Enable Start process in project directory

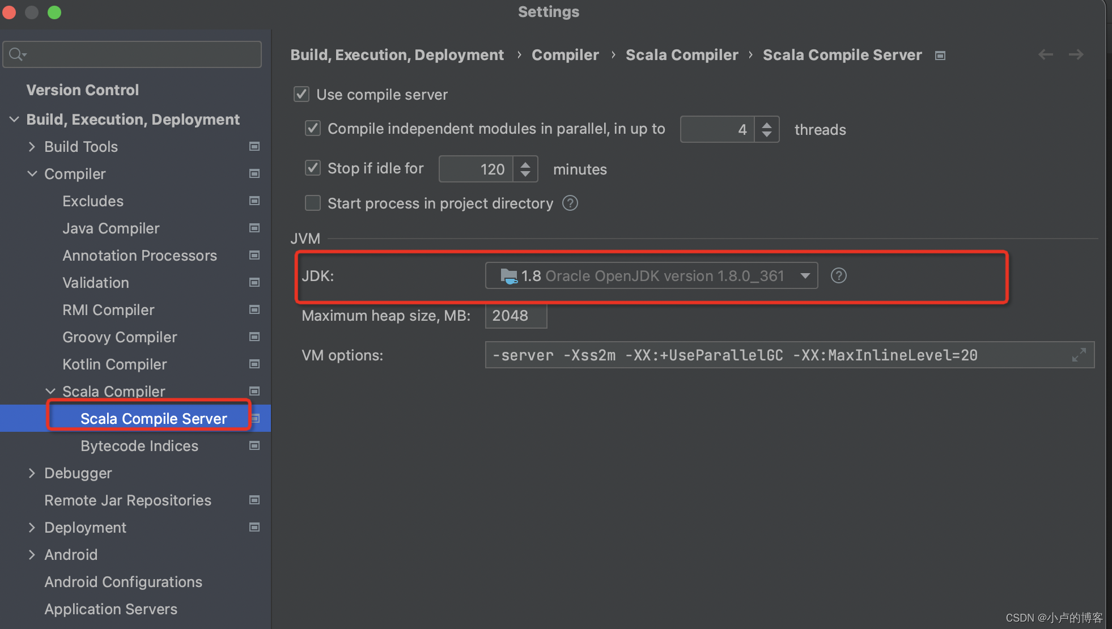(x=312, y=203)
